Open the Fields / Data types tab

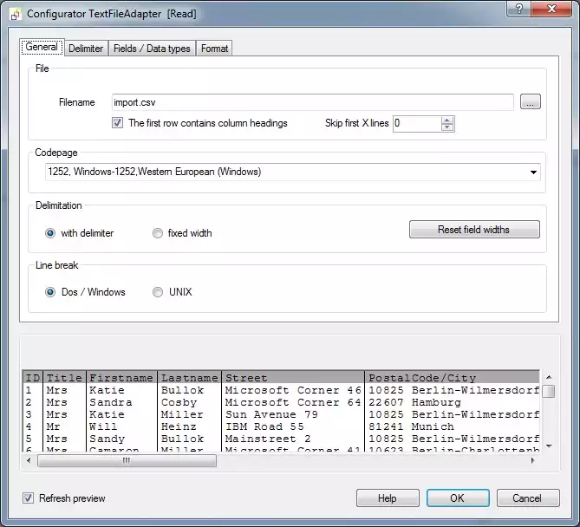point(152,49)
